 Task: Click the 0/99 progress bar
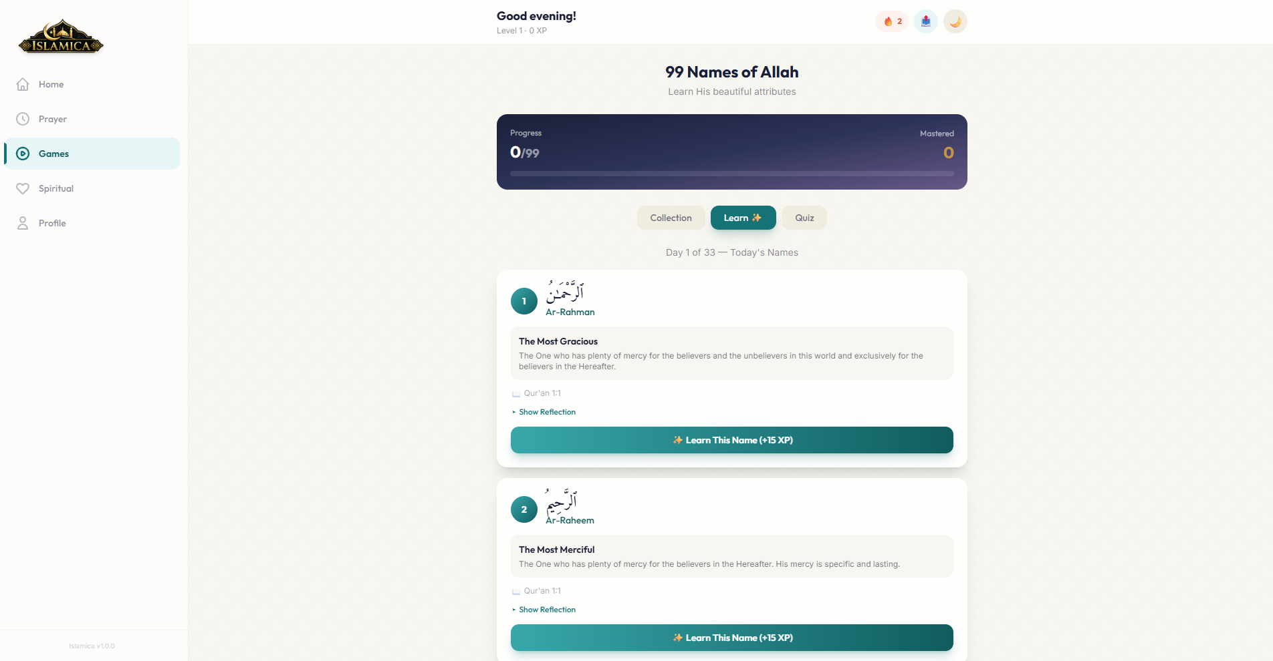tap(731, 174)
